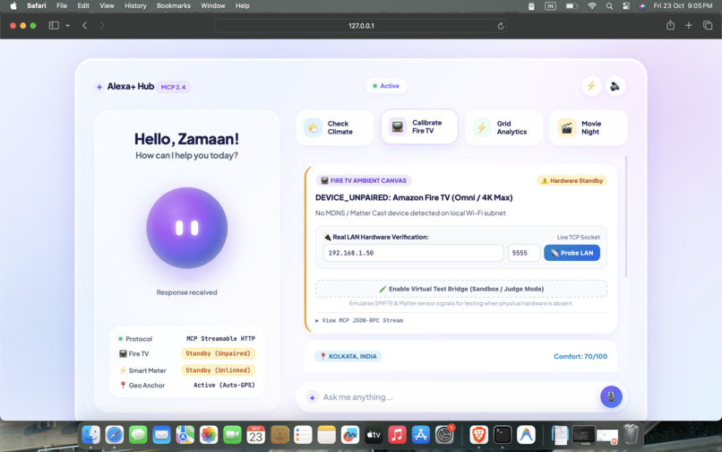The image size is (722, 452).
Task: Click the speaker icon in hub header
Action: [x=615, y=86]
